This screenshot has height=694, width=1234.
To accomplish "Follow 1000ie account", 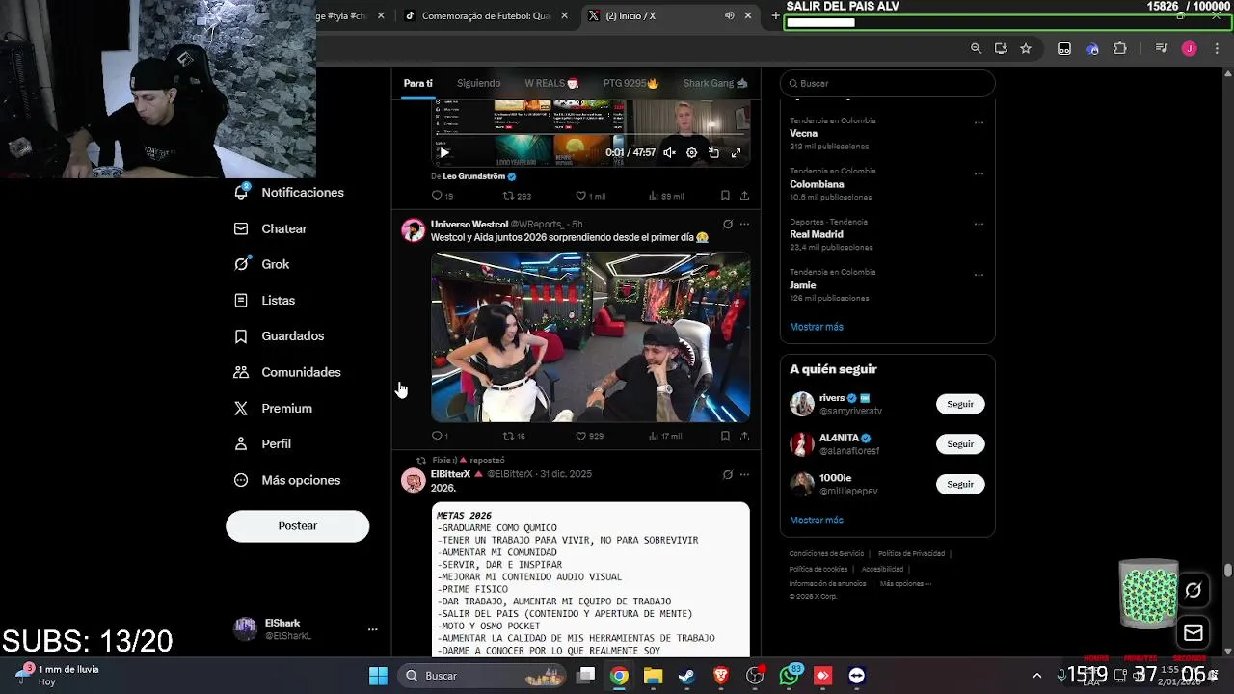I will pyautogui.click(x=960, y=484).
